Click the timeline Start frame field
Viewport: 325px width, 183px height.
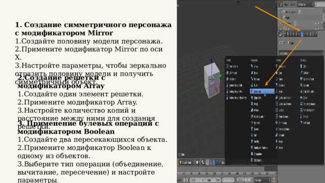pos(198,180)
